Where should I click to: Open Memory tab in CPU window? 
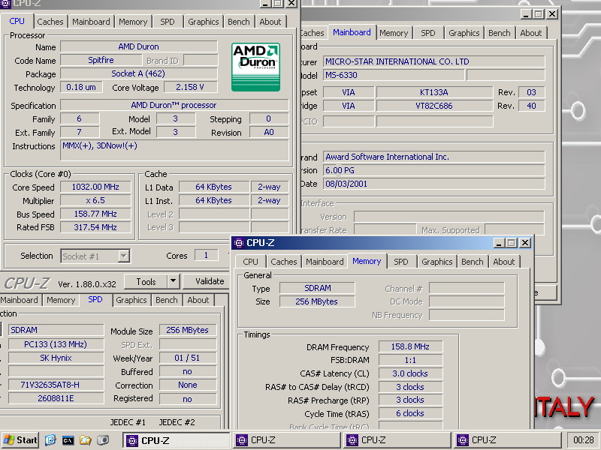tap(133, 22)
